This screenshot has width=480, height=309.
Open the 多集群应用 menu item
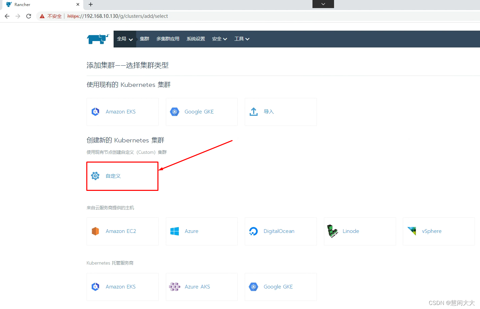click(168, 39)
